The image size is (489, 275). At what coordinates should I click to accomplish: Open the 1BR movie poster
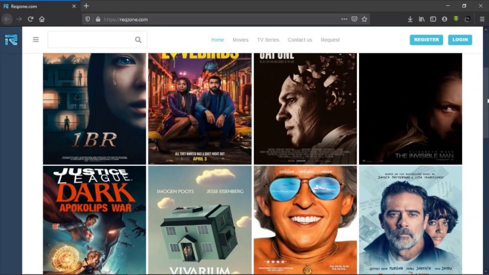point(95,108)
